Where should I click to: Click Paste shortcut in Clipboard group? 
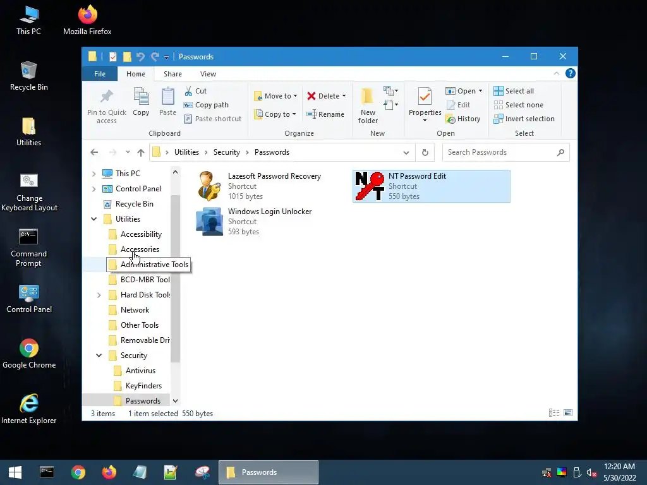coord(212,119)
